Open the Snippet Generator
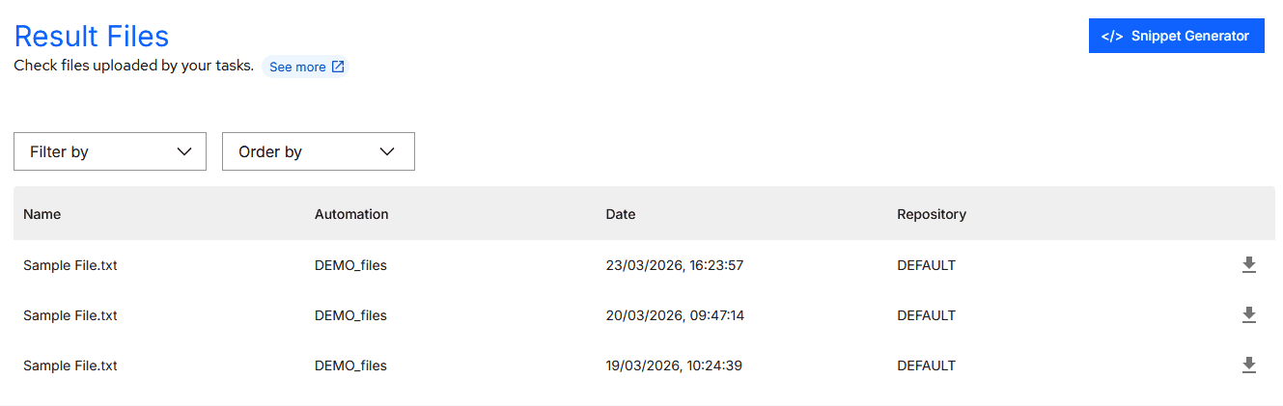 1176,36
